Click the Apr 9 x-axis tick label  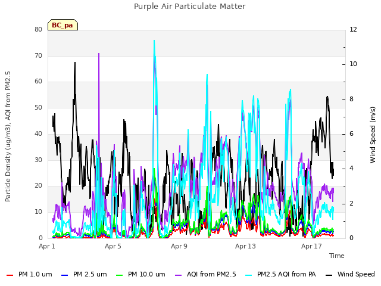pyautogui.click(x=179, y=246)
